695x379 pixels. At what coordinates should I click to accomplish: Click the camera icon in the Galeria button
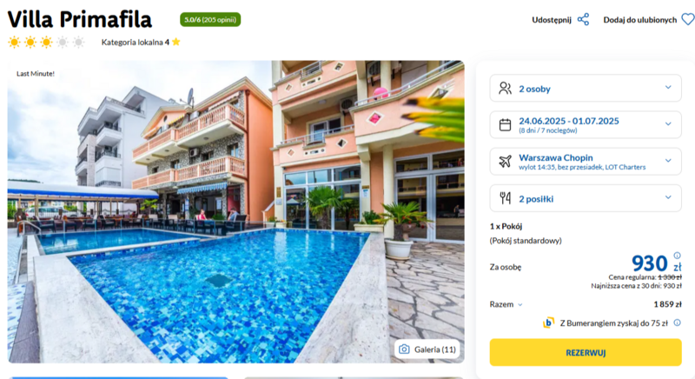(x=404, y=349)
